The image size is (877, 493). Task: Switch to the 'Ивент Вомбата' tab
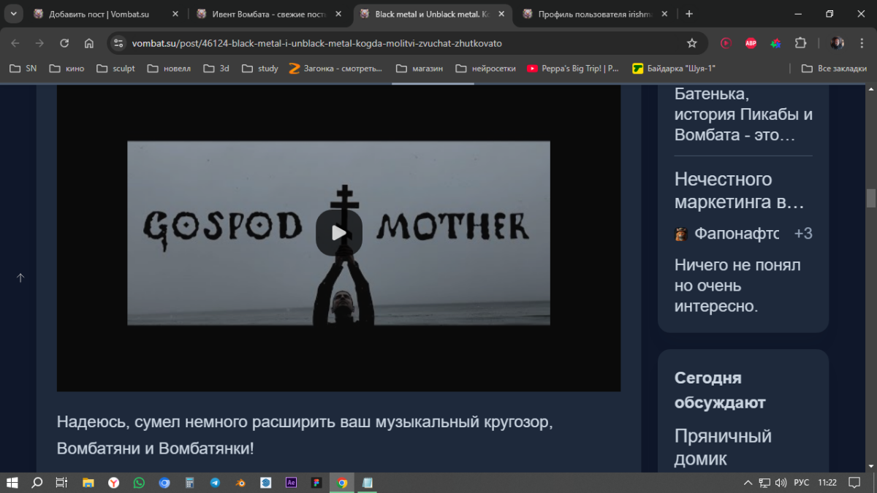click(263, 14)
